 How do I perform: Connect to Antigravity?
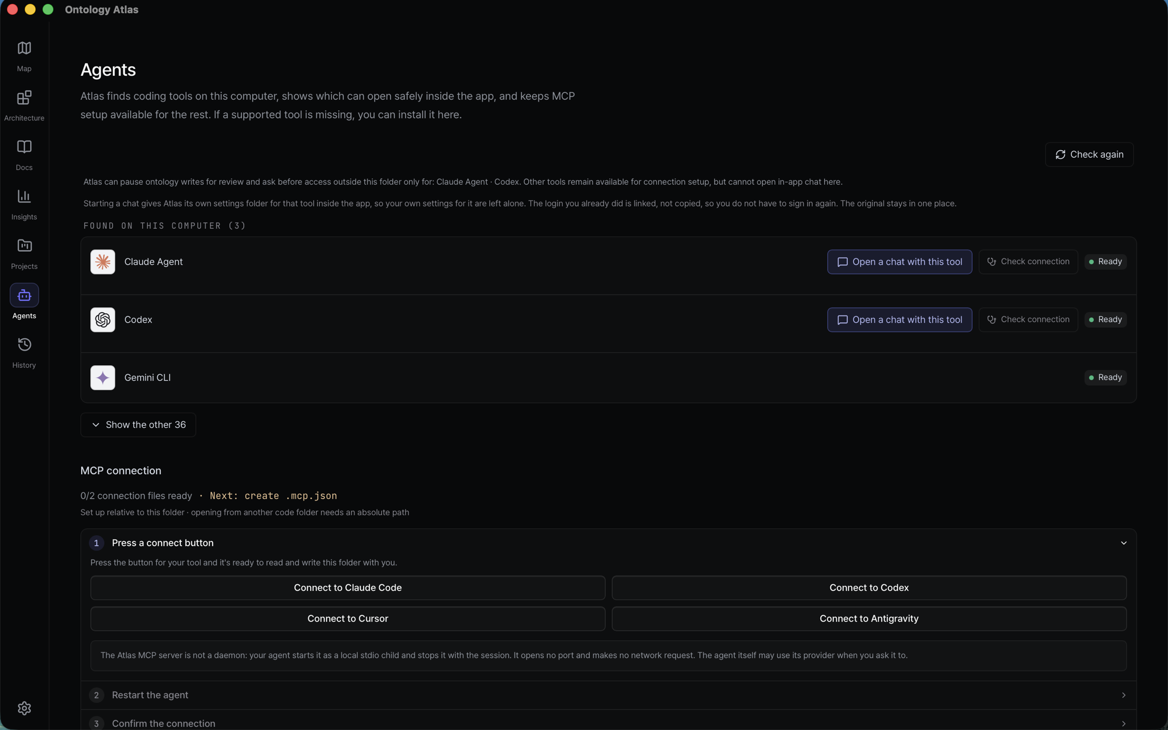pyautogui.click(x=869, y=619)
